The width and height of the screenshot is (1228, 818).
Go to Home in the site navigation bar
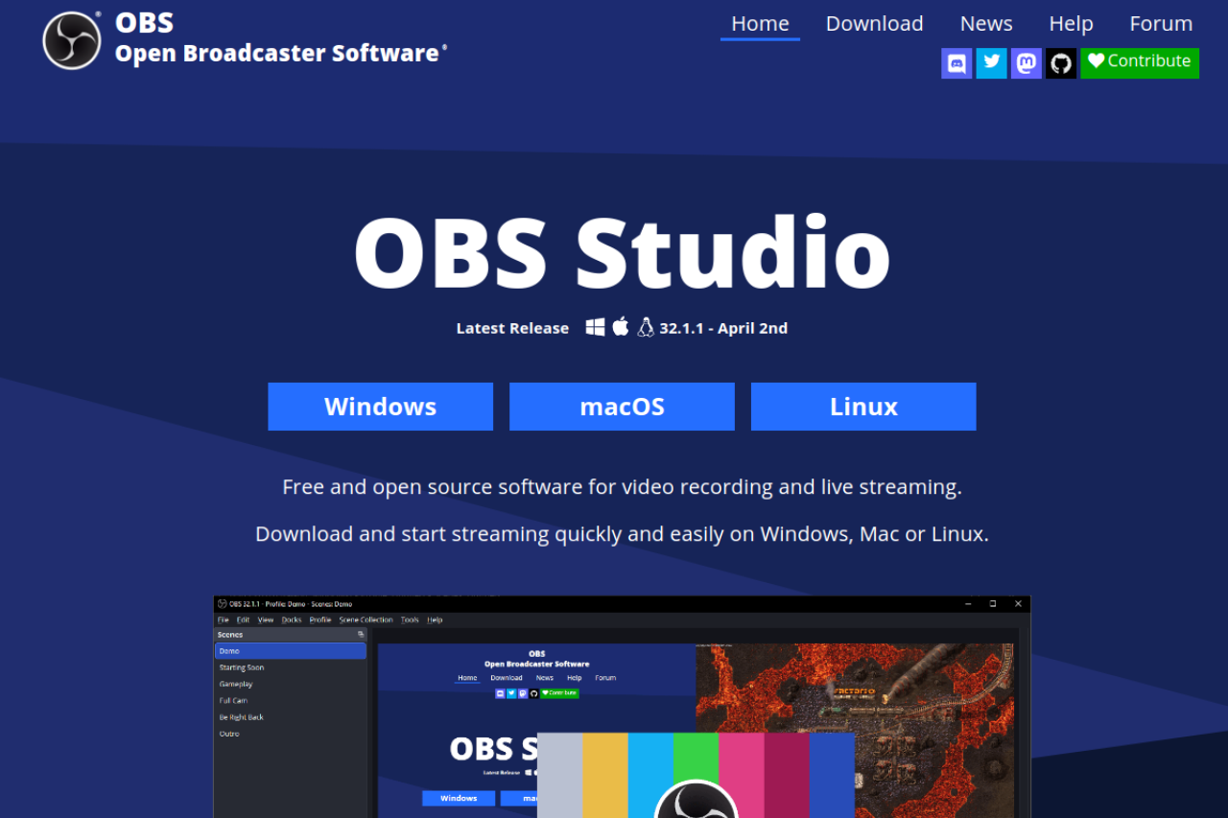click(x=760, y=24)
